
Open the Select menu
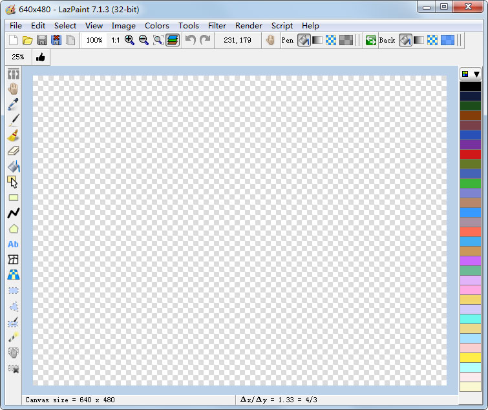point(65,25)
